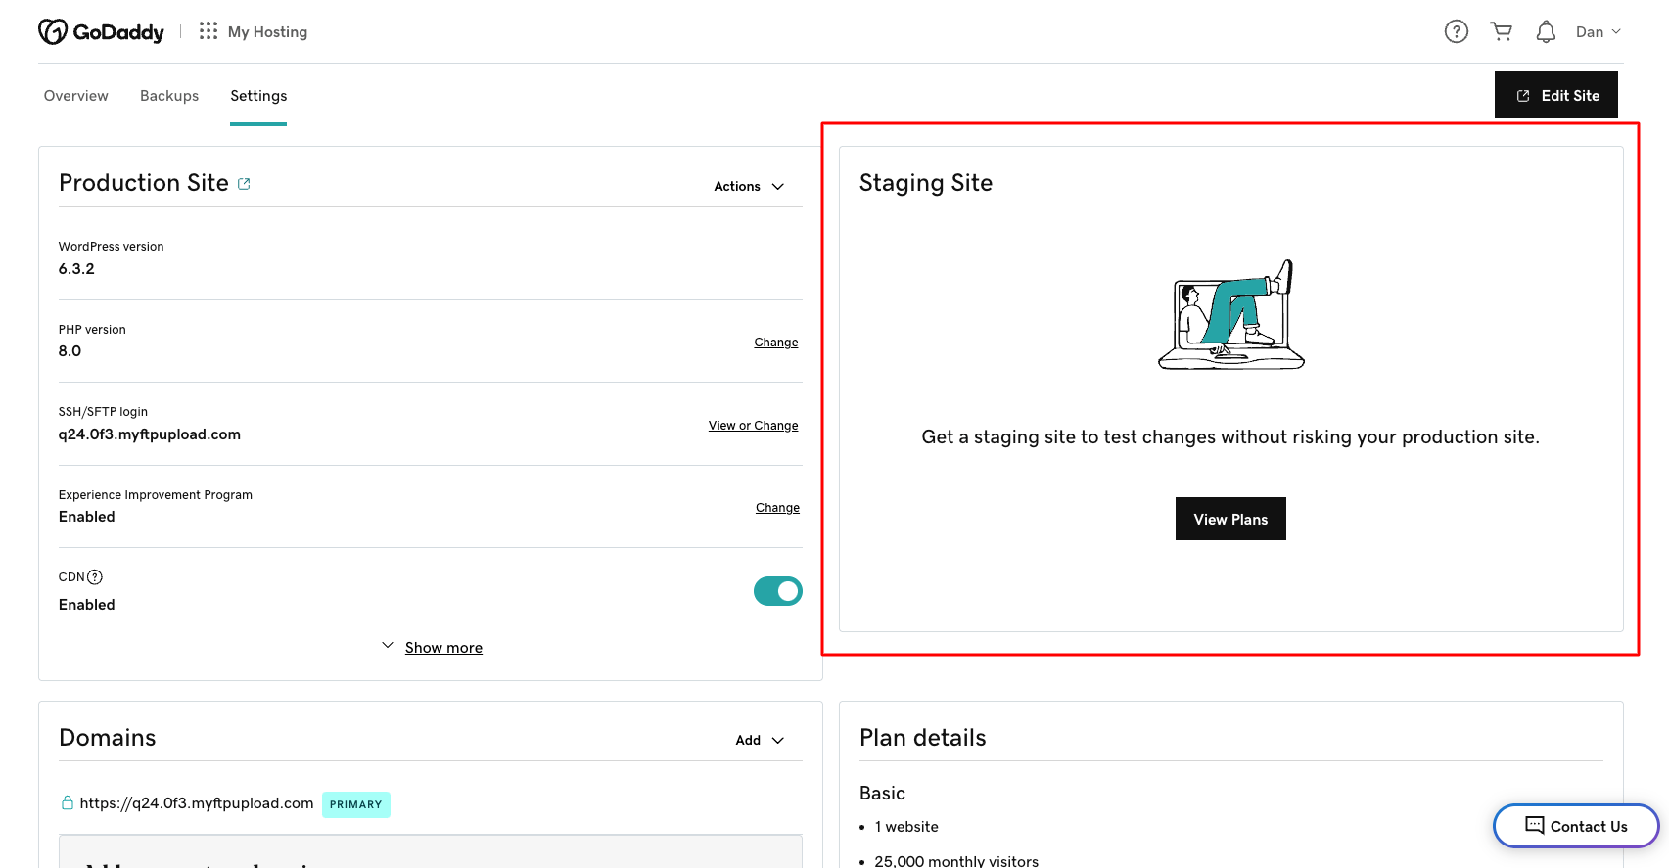Switch to the Overview tab
The width and height of the screenshot is (1669, 868).
(x=76, y=96)
